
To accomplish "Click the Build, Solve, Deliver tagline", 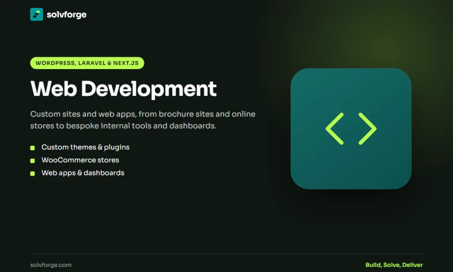I will (x=394, y=265).
